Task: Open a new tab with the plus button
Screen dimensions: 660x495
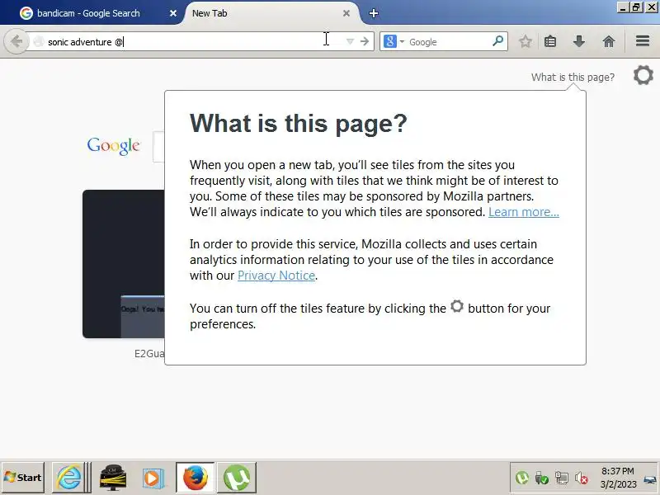Action: 374,13
